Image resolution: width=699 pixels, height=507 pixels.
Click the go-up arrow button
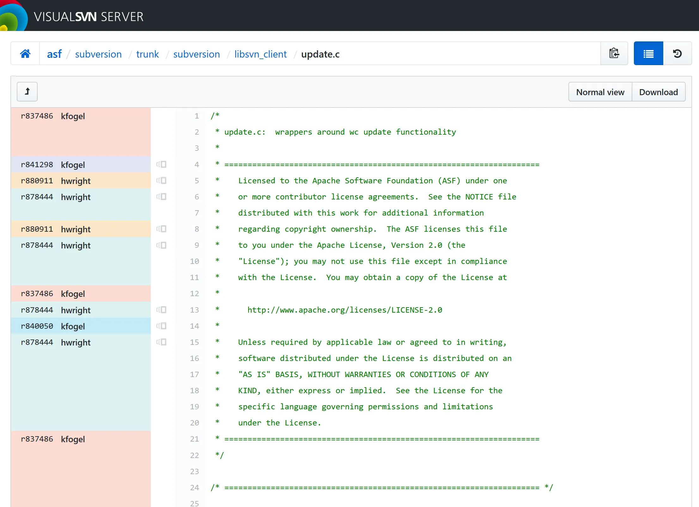pyautogui.click(x=27, y=92)
